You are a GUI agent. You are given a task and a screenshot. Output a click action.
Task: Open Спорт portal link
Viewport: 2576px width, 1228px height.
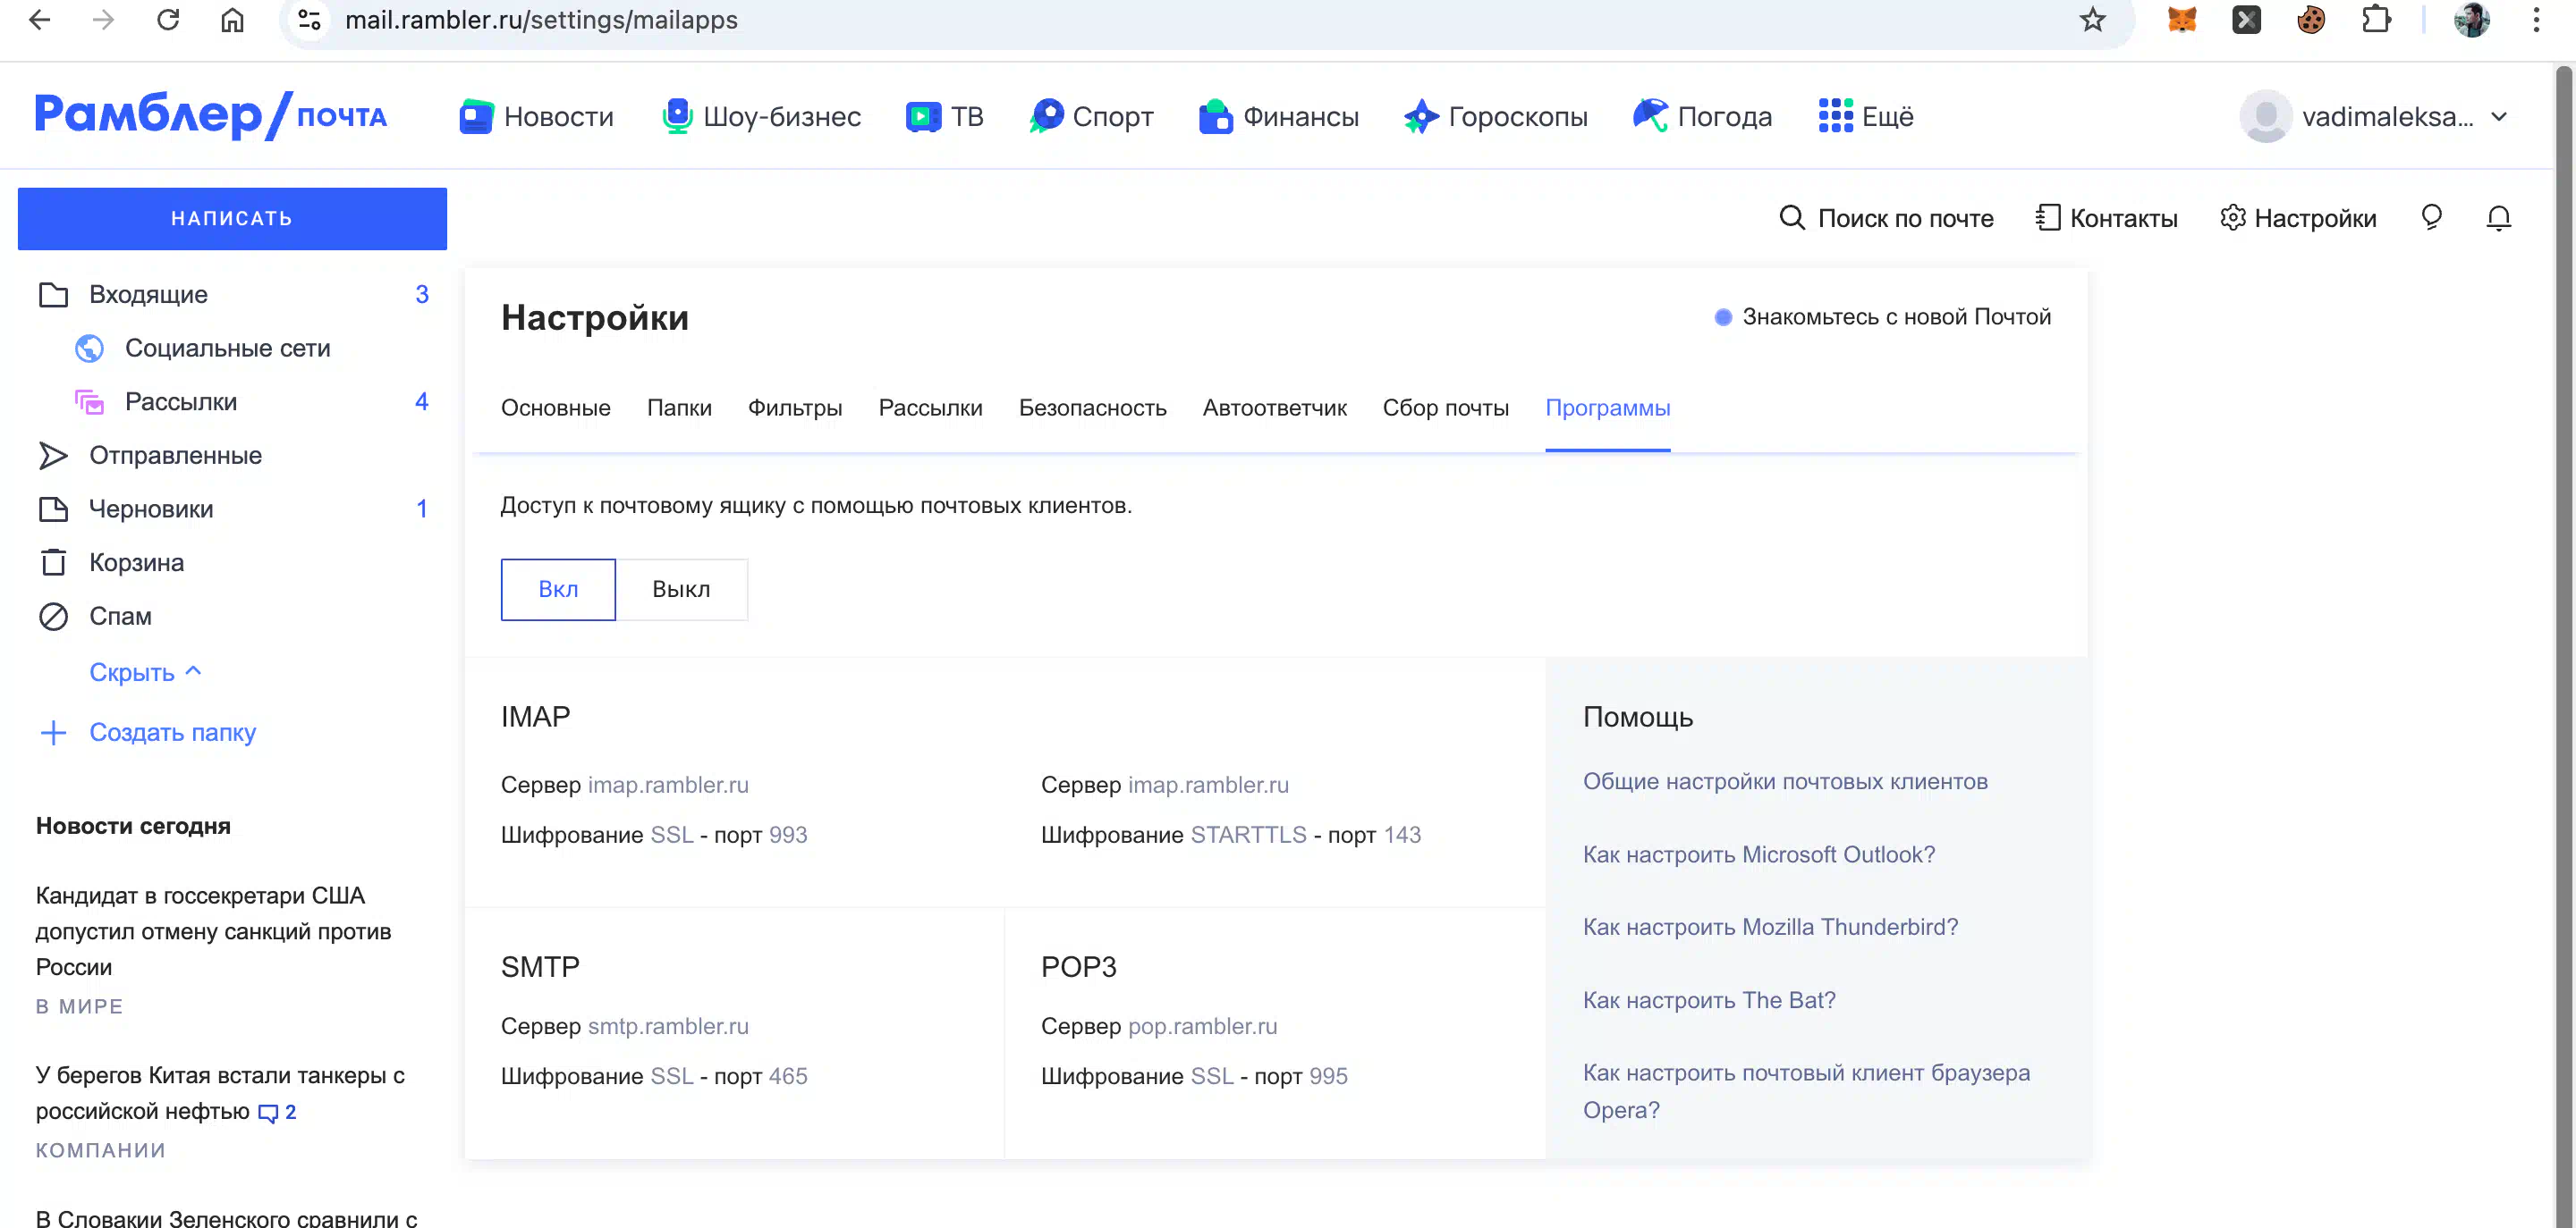click(x=1092, y=117)
